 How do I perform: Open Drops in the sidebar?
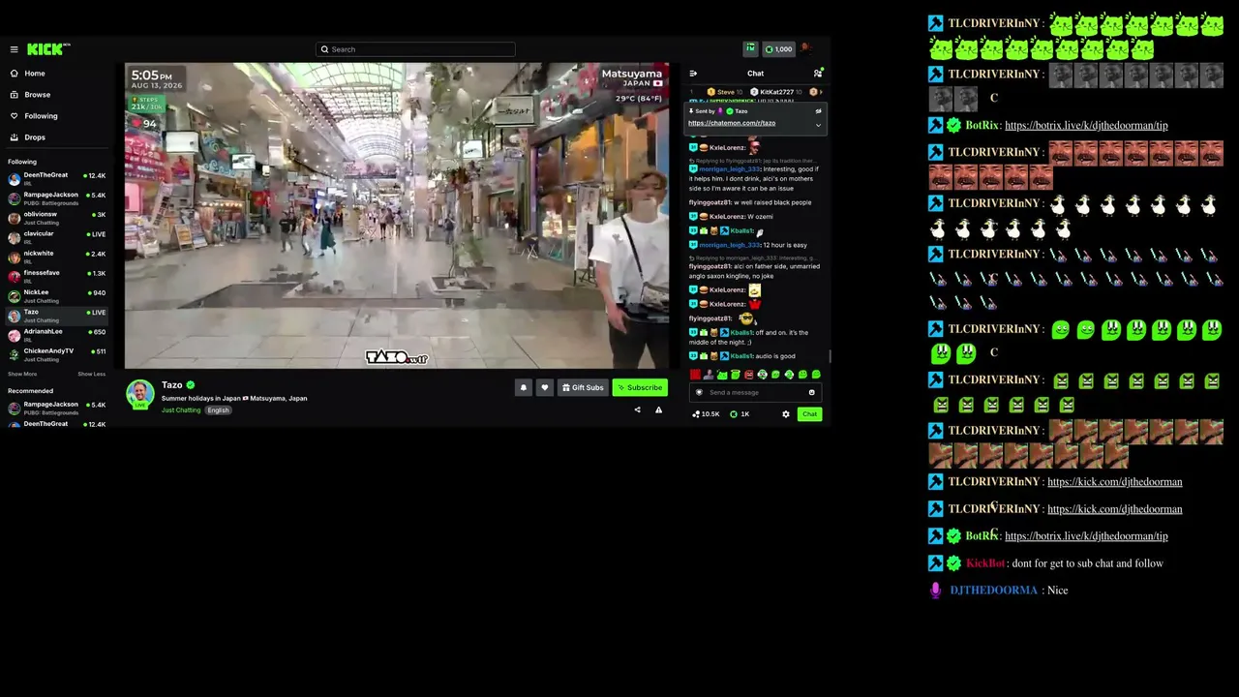click(x=35, y=137)
